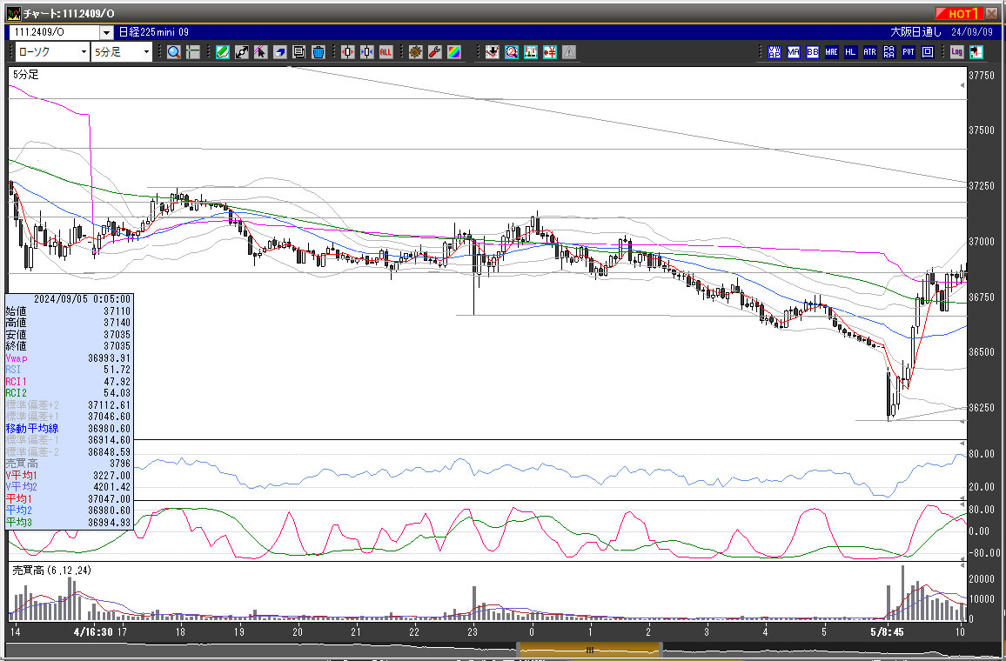Click the 大阪日通し market label
Viewport: 1006px width, 661px height.
point(915,32)
